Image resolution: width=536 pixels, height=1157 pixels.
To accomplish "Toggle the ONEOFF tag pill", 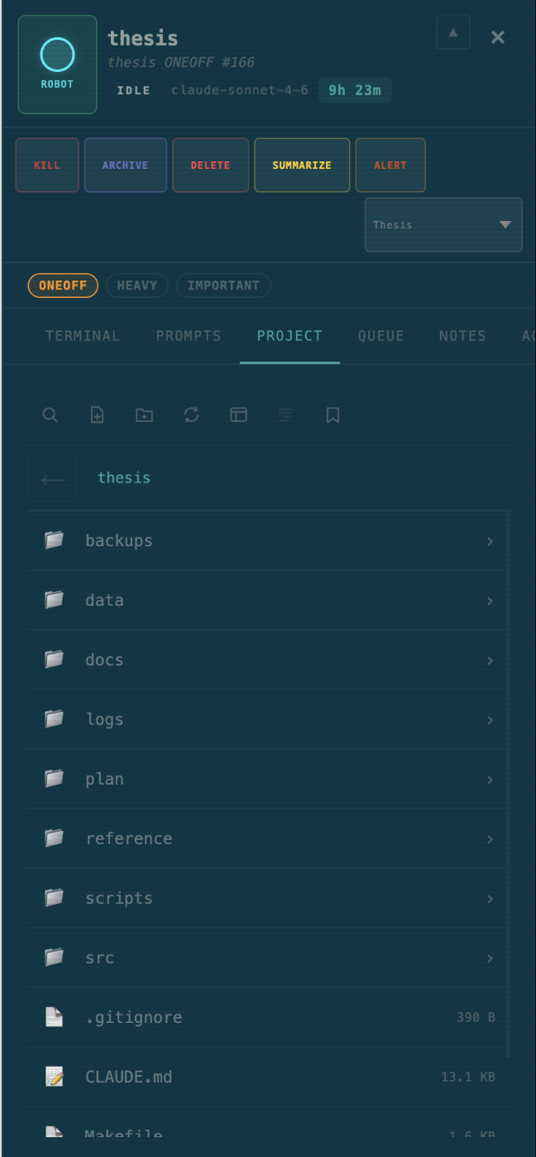I will coord(62,285).
